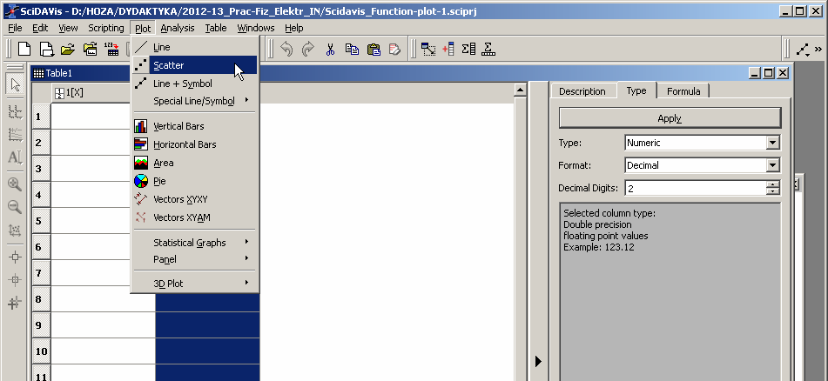This screenshot has height=381, width=828.
Task: Click the New Project icon
Action: tap(24, 49)
